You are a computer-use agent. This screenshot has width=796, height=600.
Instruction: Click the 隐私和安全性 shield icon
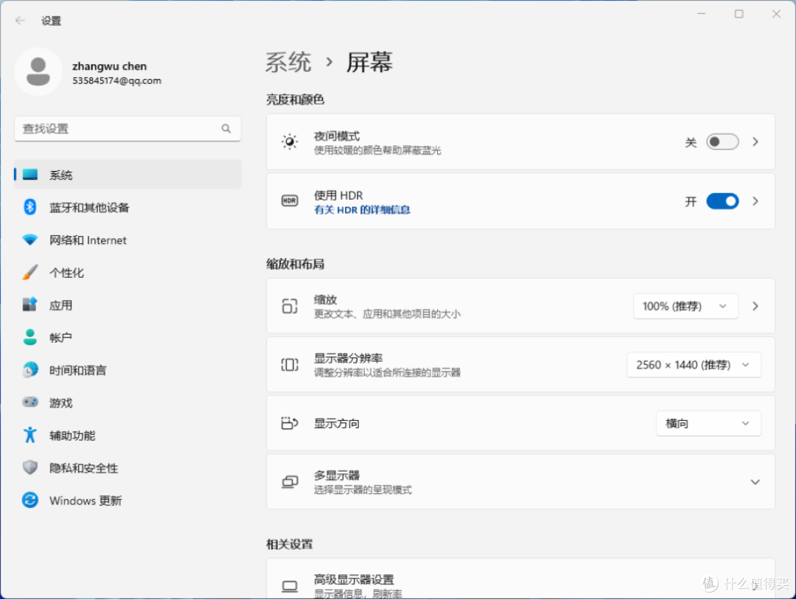30,467
